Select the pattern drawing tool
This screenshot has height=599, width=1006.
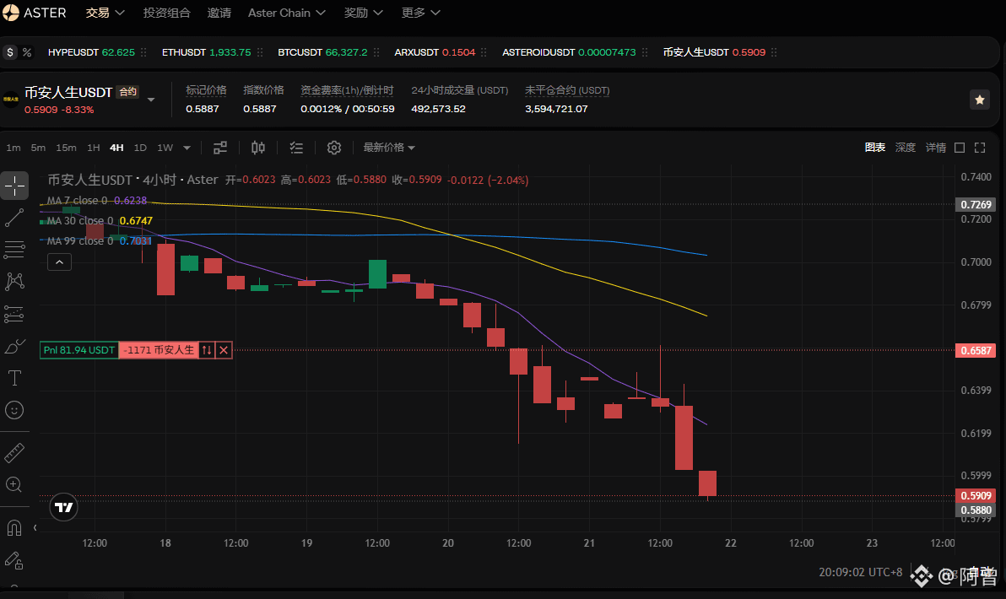click(x=14, y=282)
